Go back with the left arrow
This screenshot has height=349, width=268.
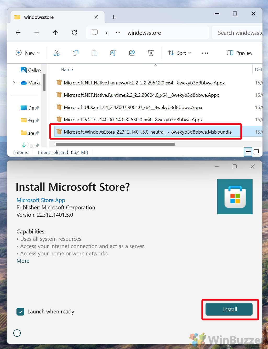click(18, 33)
